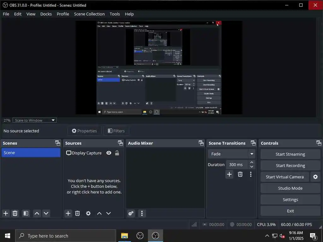323x242 pixels.
Task: Click the Exit button
Action: pos(291,211)
